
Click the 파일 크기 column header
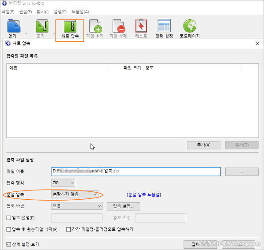[126, 68]
